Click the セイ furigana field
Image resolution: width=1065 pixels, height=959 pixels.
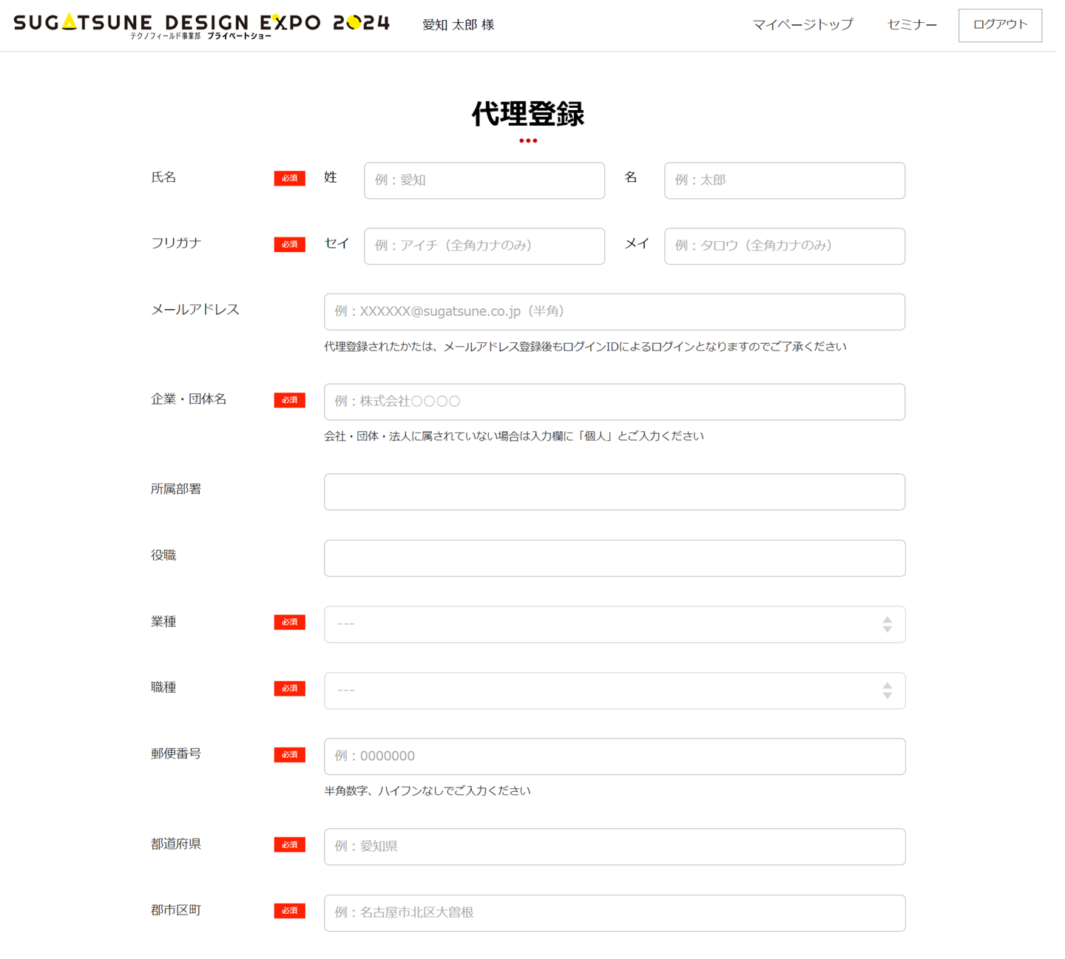(484, 246)
